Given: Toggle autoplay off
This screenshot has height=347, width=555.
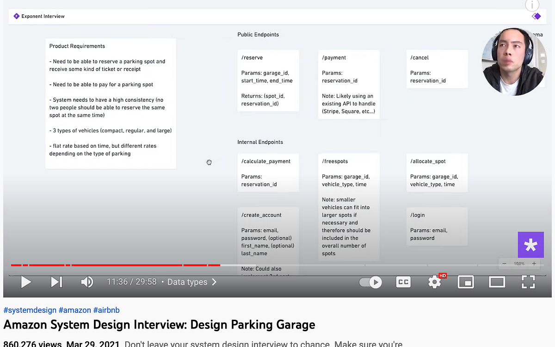Looking at the screenshot, I should click(370, 282).
